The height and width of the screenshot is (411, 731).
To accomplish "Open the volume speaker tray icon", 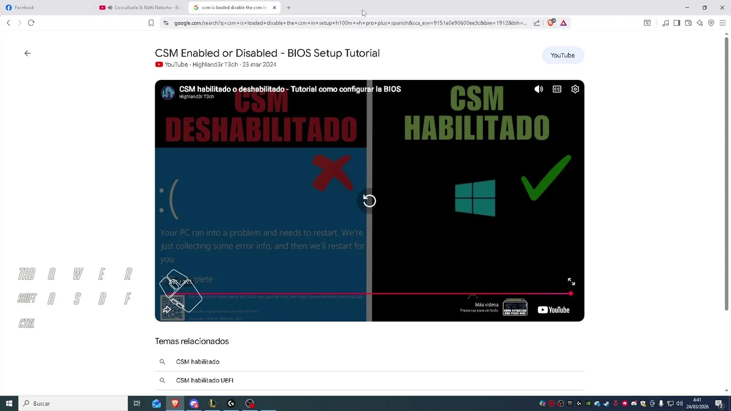I will [680, 404].
